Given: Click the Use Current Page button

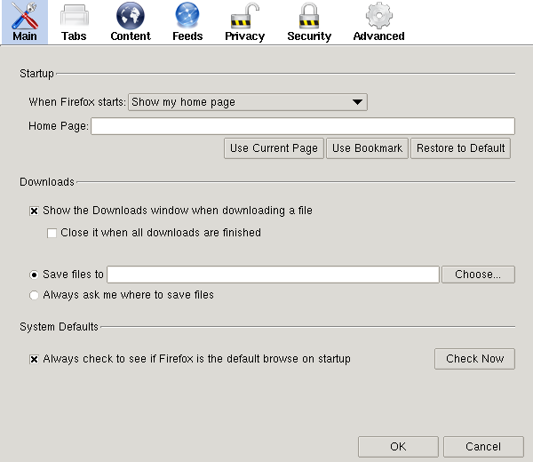Looking at the screenshot, I should [x=274, y=148].
